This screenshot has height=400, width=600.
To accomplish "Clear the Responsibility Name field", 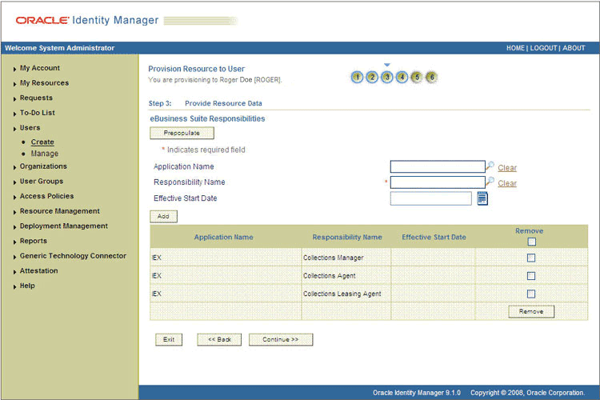I will (507, 183).
